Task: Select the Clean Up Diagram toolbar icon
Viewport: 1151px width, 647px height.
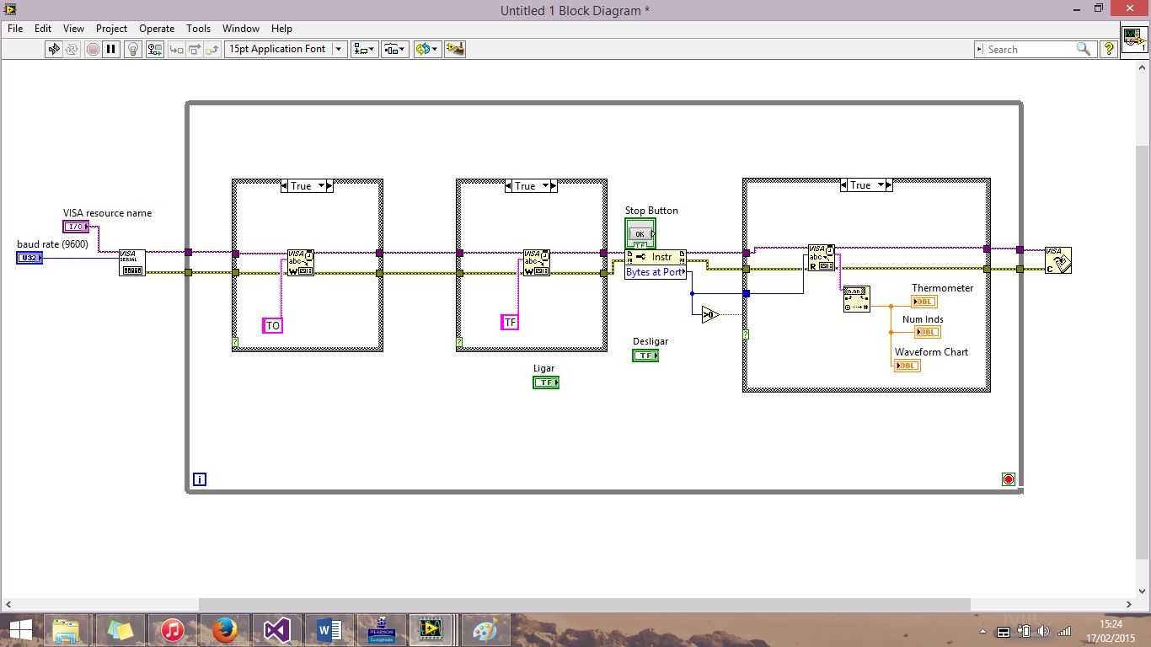Action: pos(455,49)
